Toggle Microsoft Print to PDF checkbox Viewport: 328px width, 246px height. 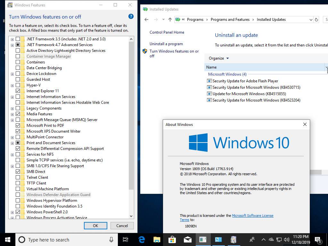[x=18, y=126]
